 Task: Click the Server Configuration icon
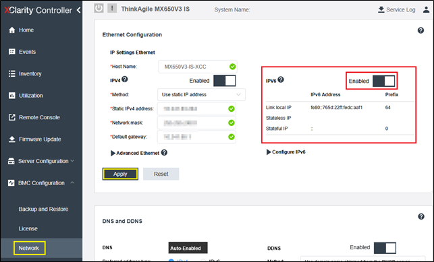[x=11, y=161]
